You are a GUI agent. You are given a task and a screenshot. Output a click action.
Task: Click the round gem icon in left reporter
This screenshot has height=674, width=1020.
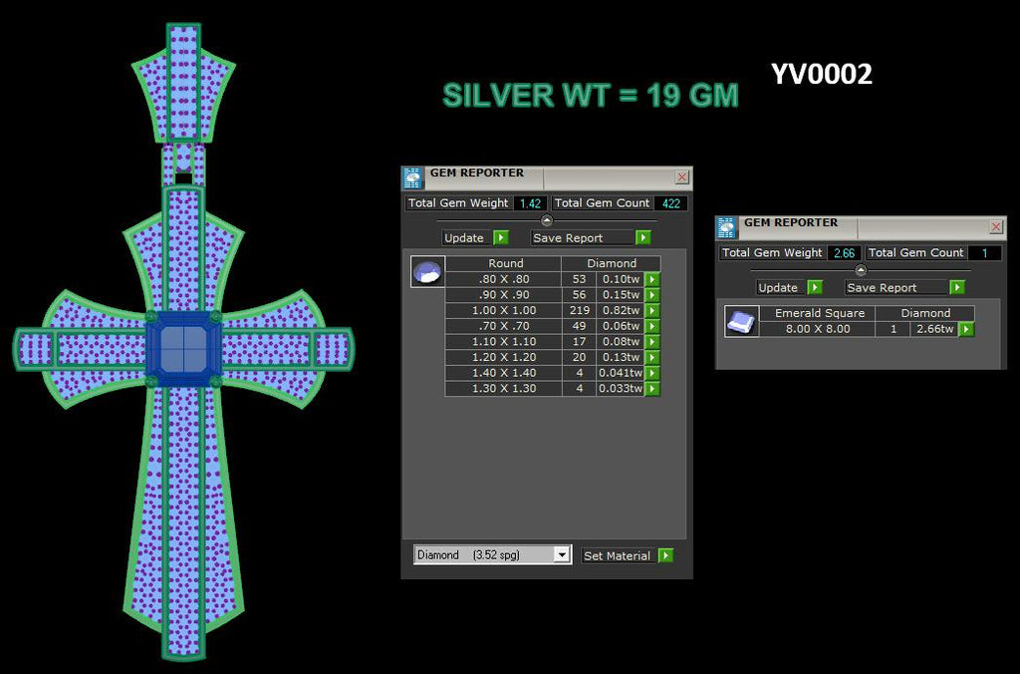pos(428,271)
